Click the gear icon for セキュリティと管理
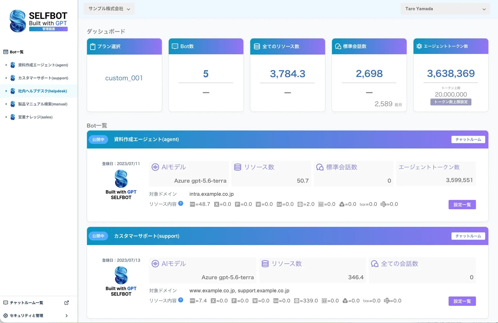 [x=6, y=316]
